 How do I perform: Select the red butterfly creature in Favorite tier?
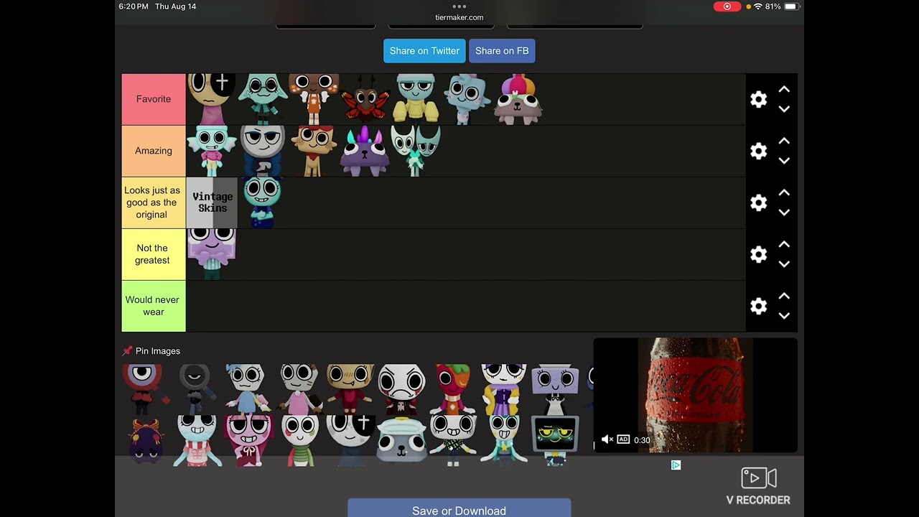(365, 101)
